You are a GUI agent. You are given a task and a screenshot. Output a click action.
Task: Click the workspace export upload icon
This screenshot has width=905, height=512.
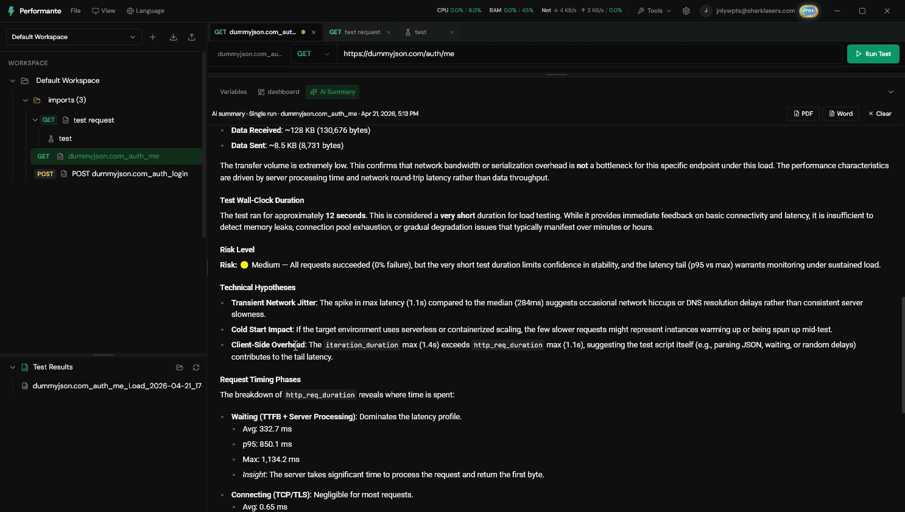click(x=192, y=37)
